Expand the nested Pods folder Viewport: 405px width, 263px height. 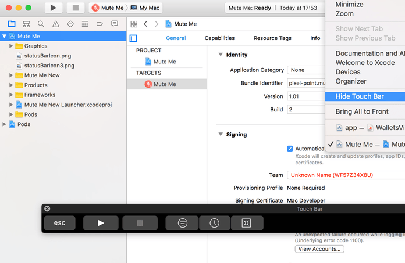point(11,114)
